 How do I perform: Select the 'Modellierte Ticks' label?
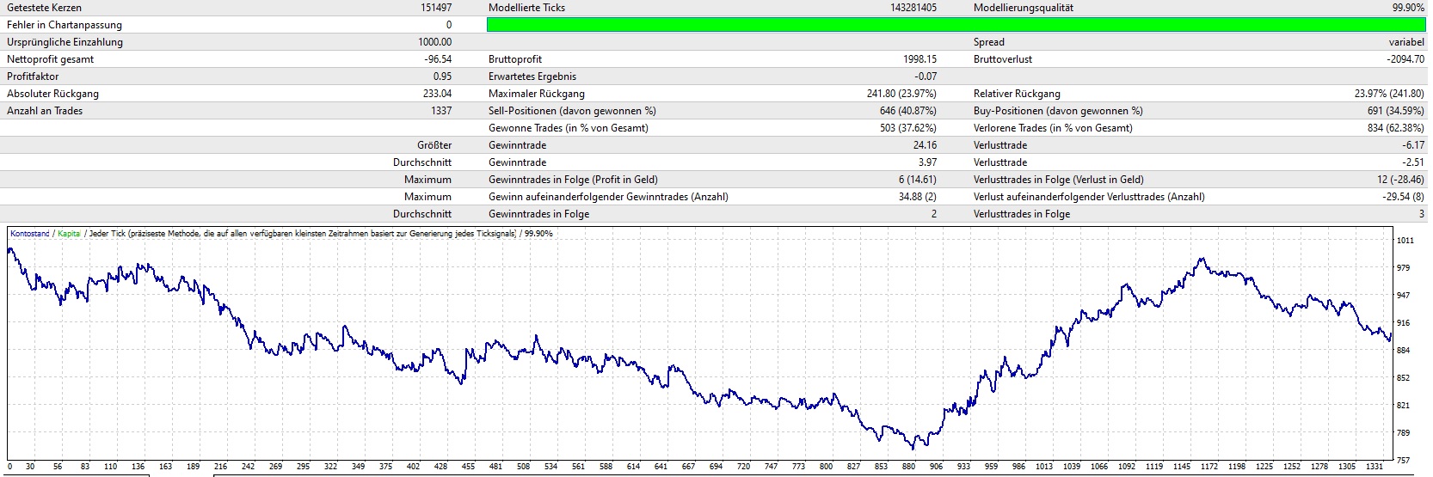point(527,8)
